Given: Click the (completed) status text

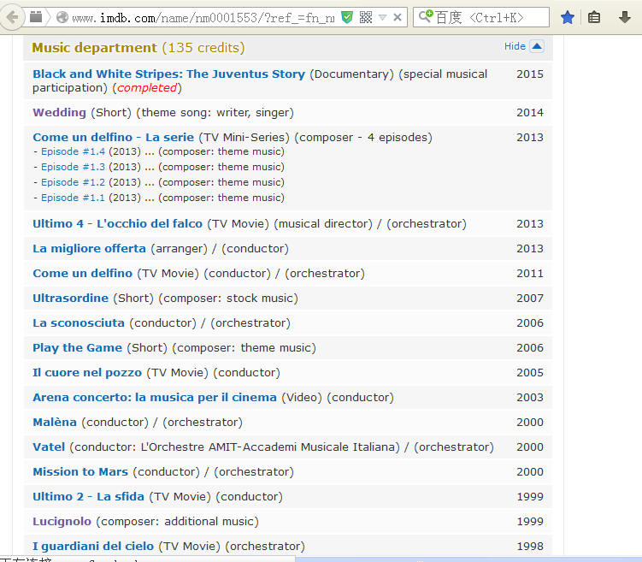Looking at the screenshot, I should click(x=147, y=88).
